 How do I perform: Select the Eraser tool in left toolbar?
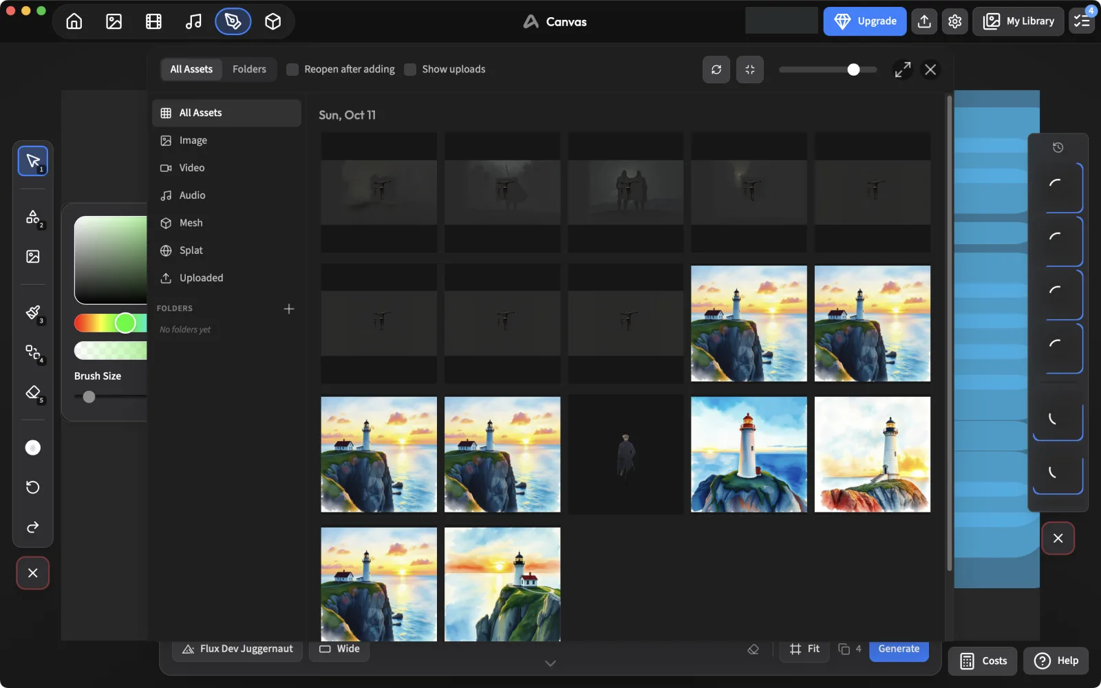coord(33,392)
